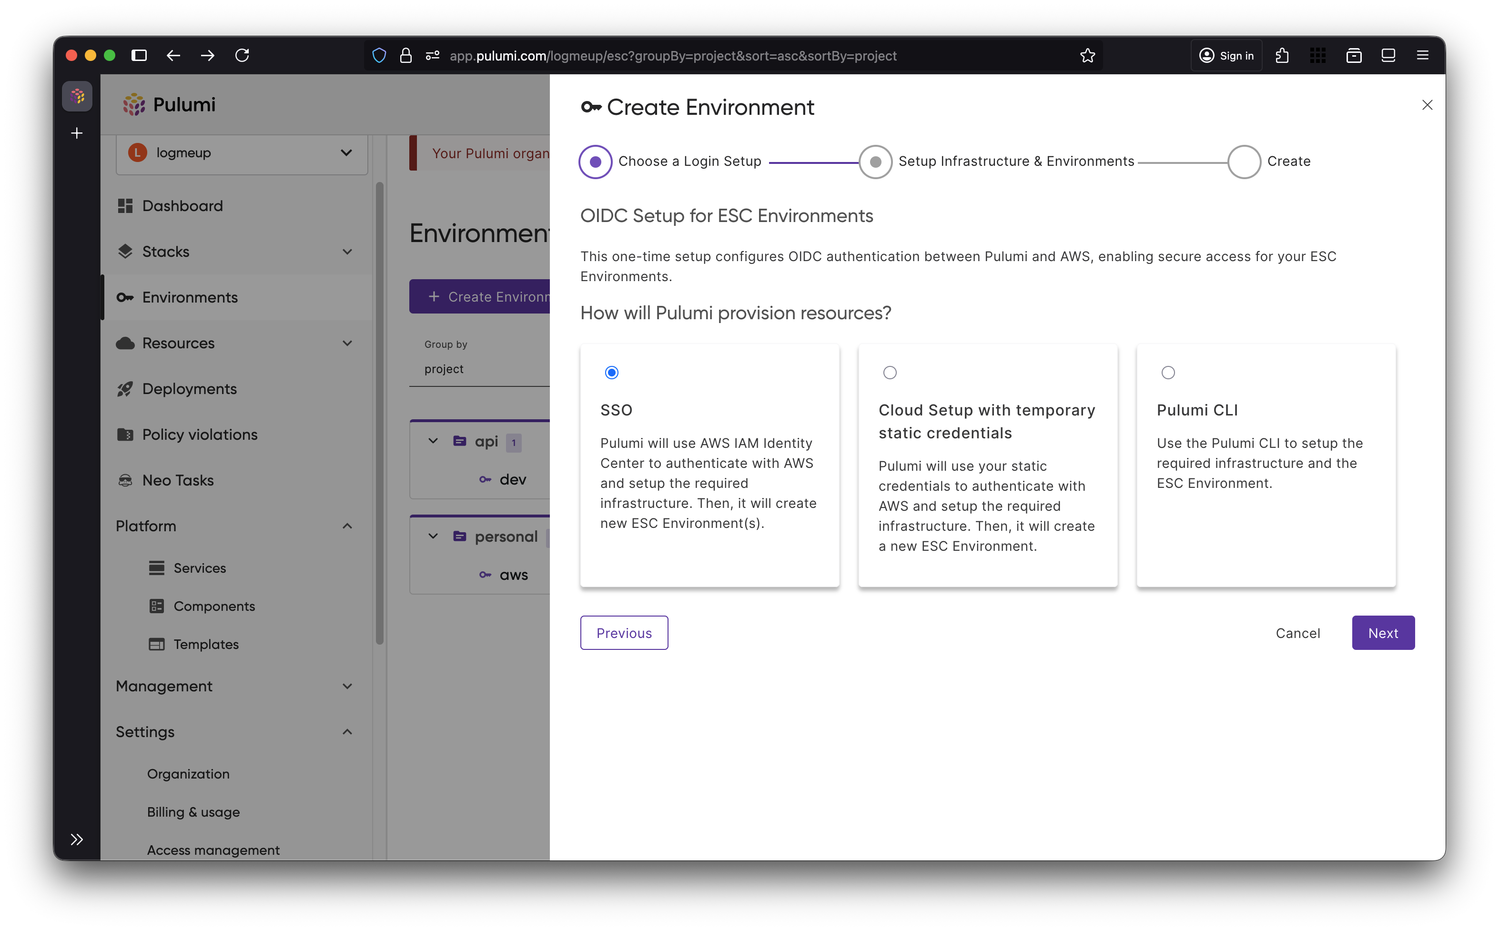Click the shield tracking protection icon
This screenshot has height=931, width=1499.
(379, 55)
